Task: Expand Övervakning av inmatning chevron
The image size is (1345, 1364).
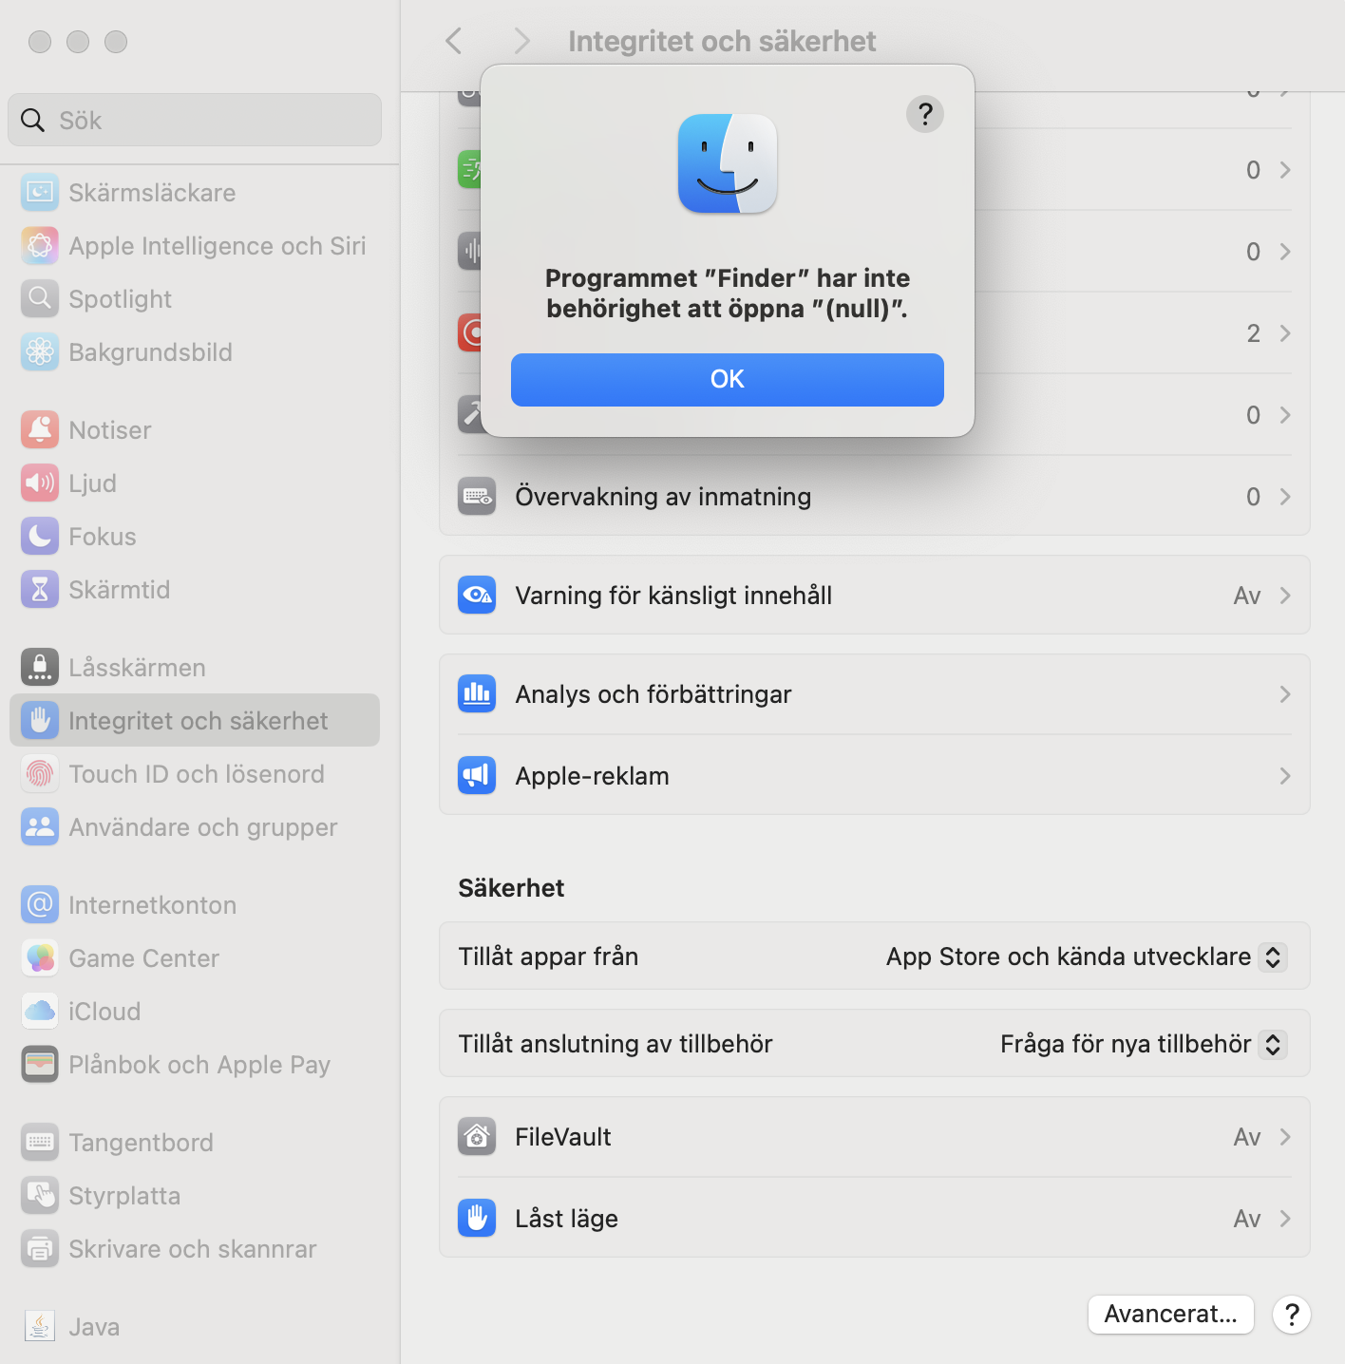Action: tap(1285, 497)
